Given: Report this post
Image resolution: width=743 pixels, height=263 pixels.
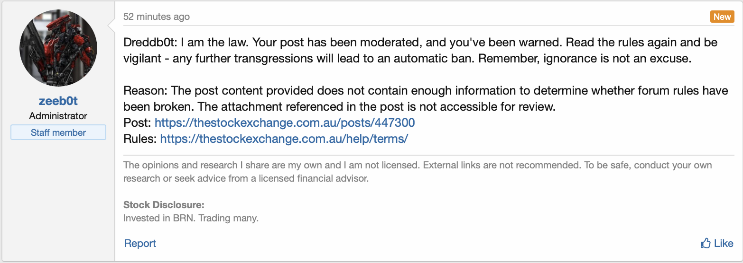Looking at the screenshot, I should [x=140, y=243].
